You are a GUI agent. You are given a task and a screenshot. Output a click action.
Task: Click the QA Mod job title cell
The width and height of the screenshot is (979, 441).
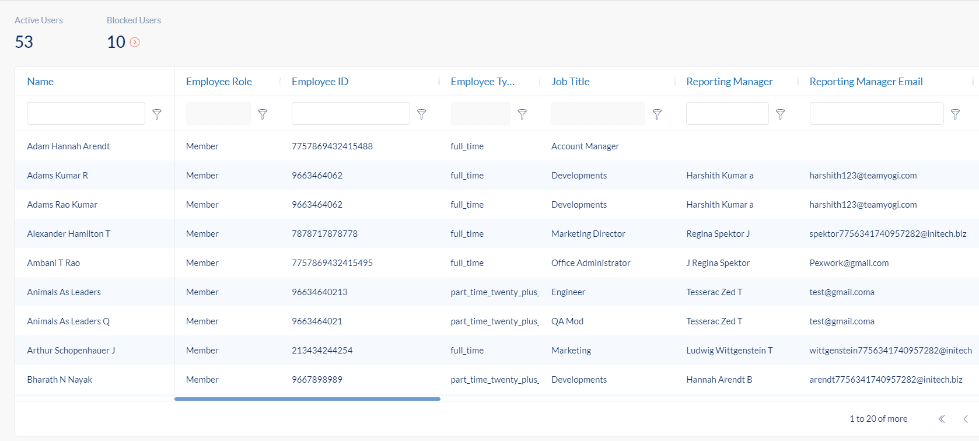click(x=567, y=321)
